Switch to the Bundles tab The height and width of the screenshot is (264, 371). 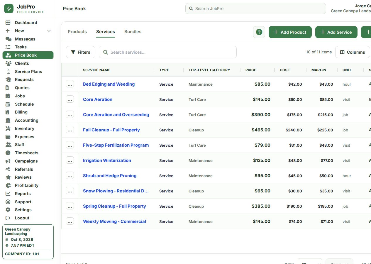click(x=133, y=32)
